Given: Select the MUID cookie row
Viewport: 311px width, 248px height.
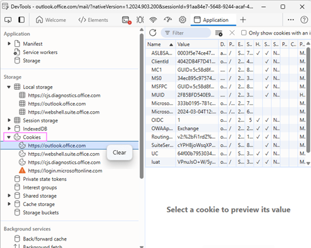Looking at the screenshot, I should coord(226,95).
